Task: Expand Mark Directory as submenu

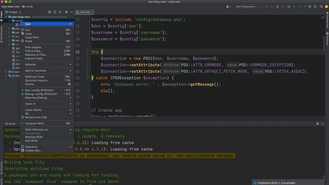Action: (x=47, y=129)
